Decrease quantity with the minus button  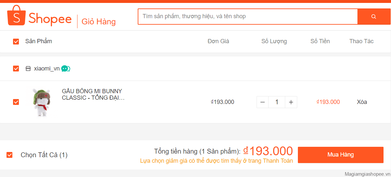point(263,102)
